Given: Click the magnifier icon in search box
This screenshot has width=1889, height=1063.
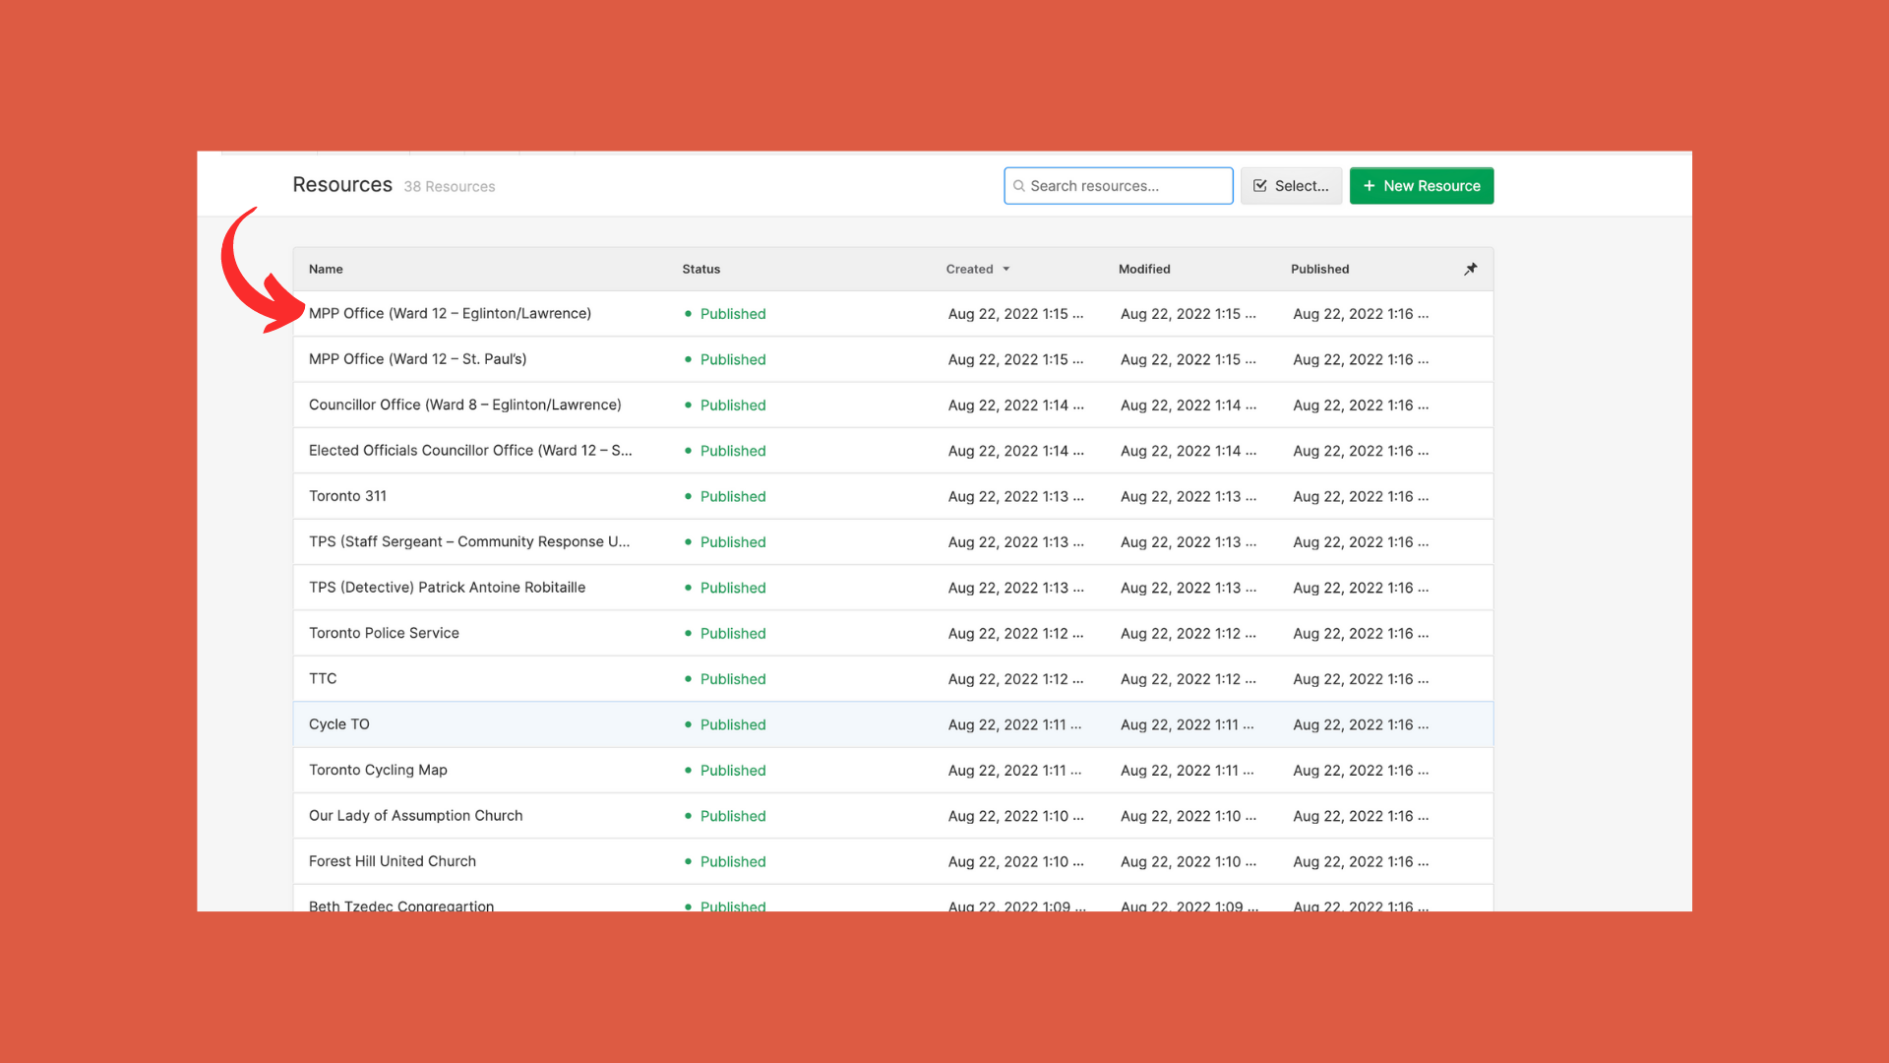Looking at the screenshot, I should pos(1019,186).
